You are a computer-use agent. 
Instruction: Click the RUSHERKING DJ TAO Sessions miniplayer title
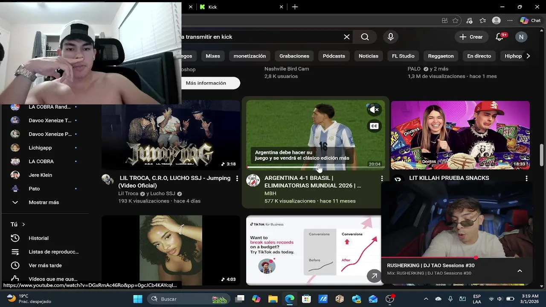pos(431,265)
